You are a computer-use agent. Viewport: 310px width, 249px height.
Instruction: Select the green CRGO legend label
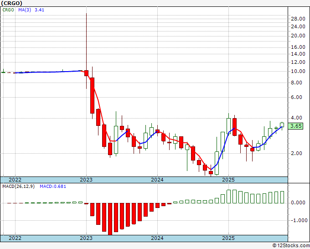coord(8,10)
